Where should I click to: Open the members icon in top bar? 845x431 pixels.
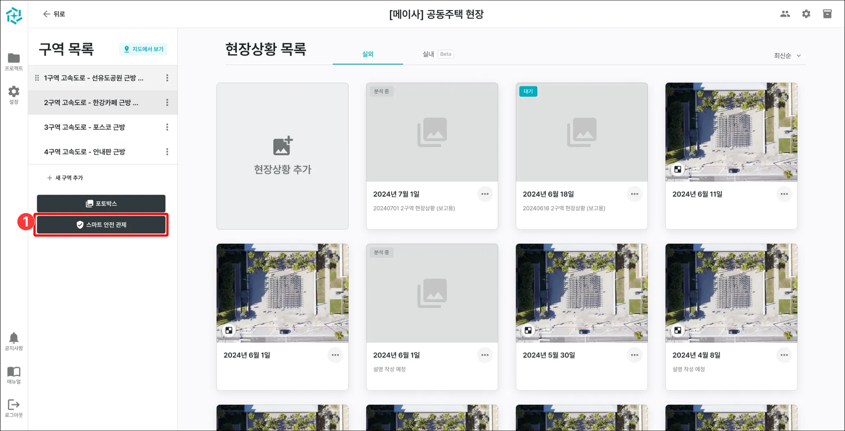pyautogui.click(x=785, y=14)
